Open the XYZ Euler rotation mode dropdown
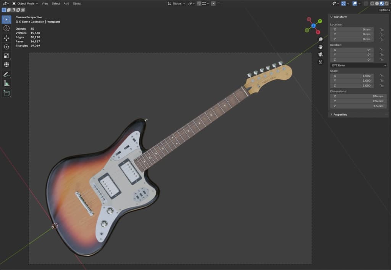Screen dimensions: 391x270 (x=359, y=65)
